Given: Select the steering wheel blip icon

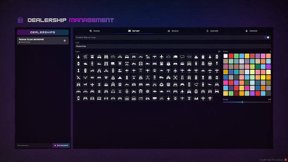Looking at the screenshot, I should [x=210, y=63].
